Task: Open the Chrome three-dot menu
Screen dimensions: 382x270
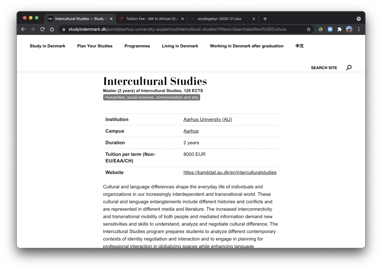Action: [358, 29]
